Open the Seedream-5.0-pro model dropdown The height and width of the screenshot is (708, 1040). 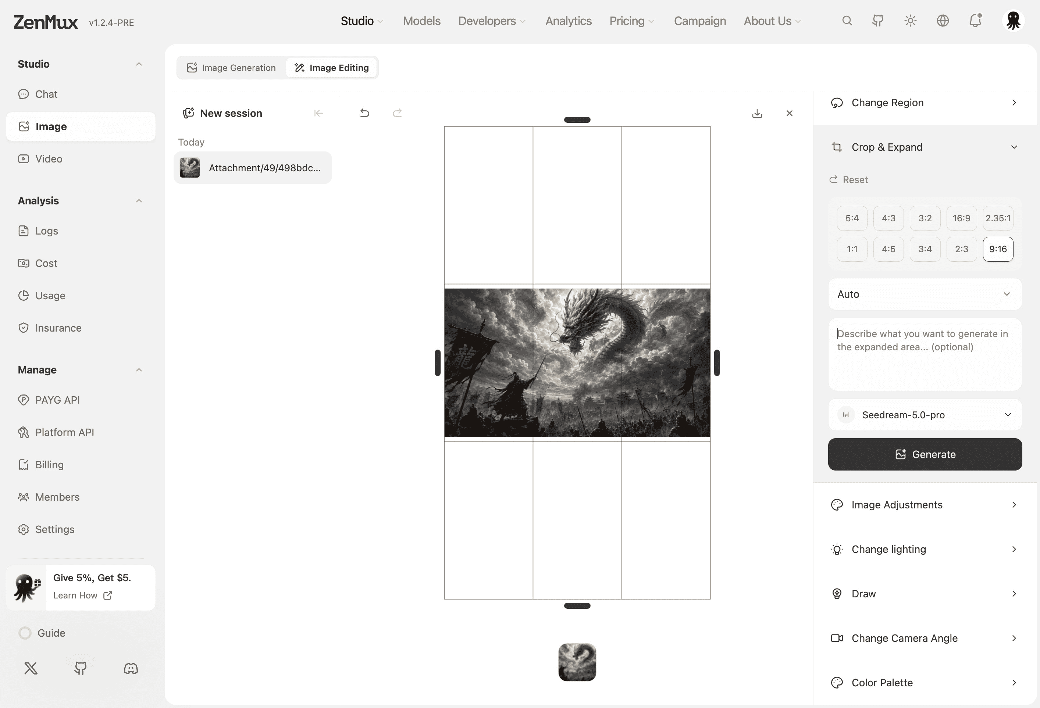(925, 415)
